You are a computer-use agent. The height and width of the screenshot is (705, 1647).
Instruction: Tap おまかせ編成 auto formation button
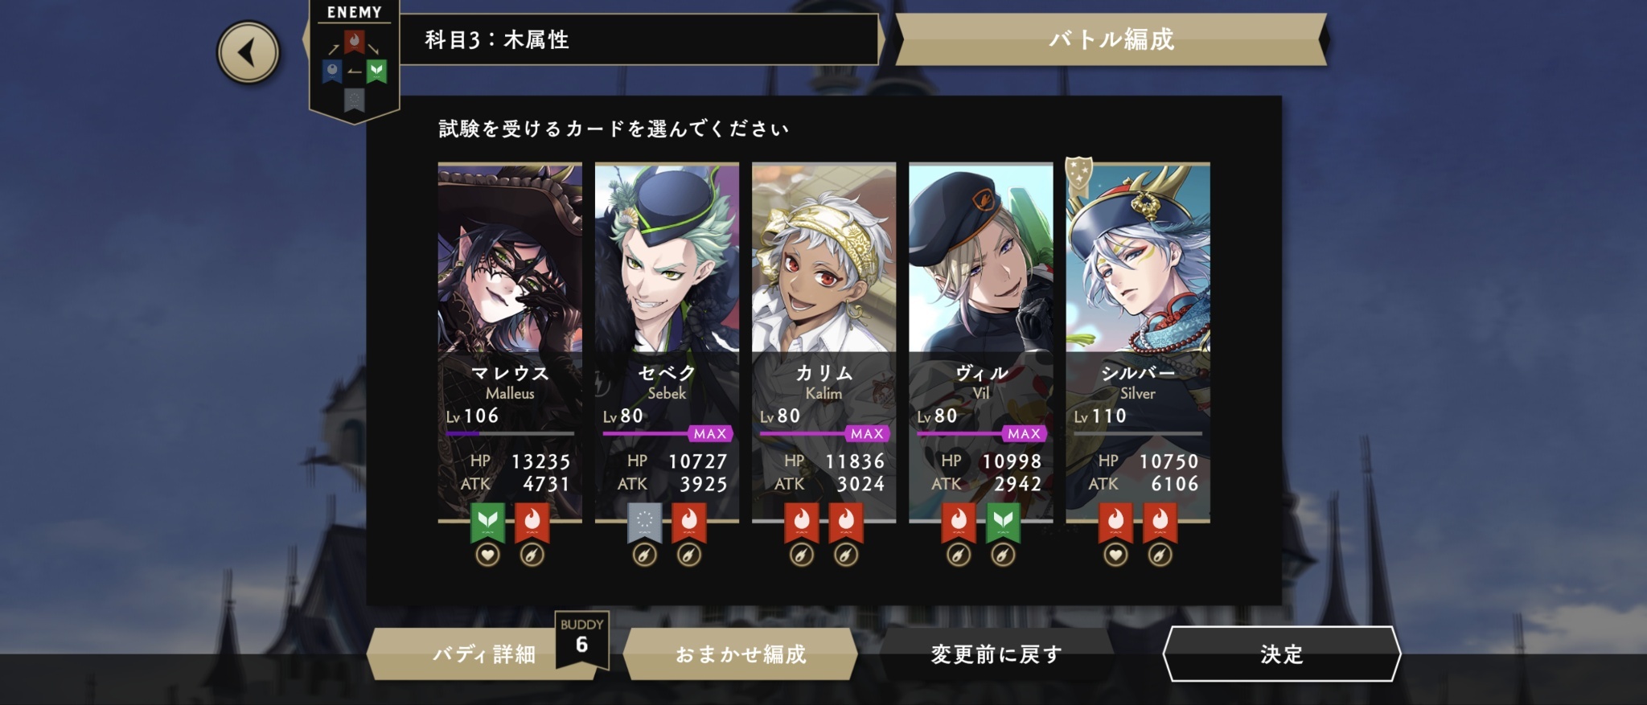(740, 654)
